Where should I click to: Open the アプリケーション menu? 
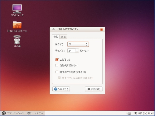pos(16,113)
